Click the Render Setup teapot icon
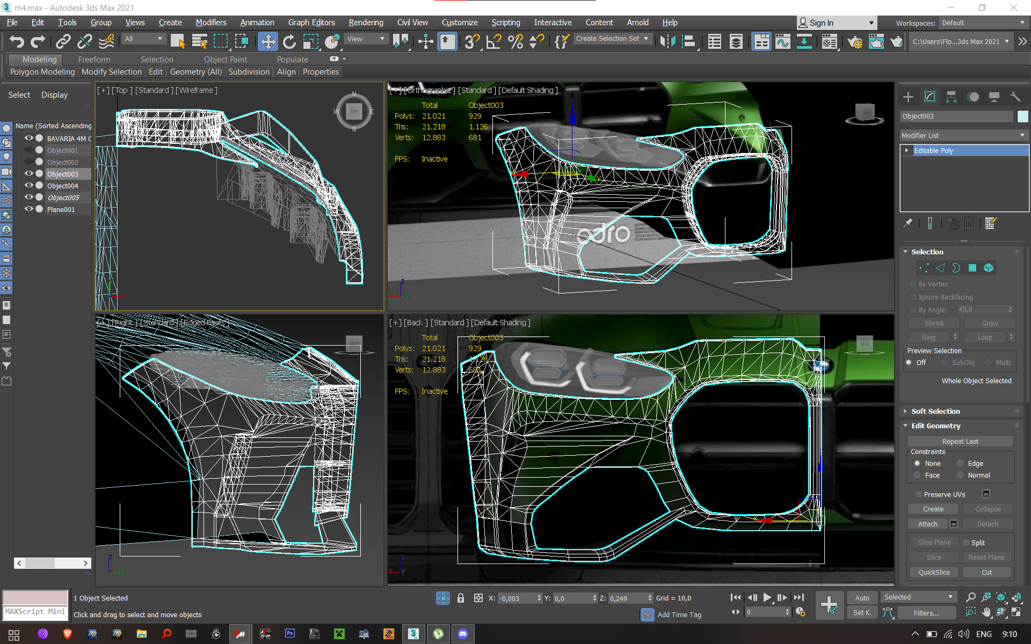This screenshot has height=644, width=1031. point(854,41)
